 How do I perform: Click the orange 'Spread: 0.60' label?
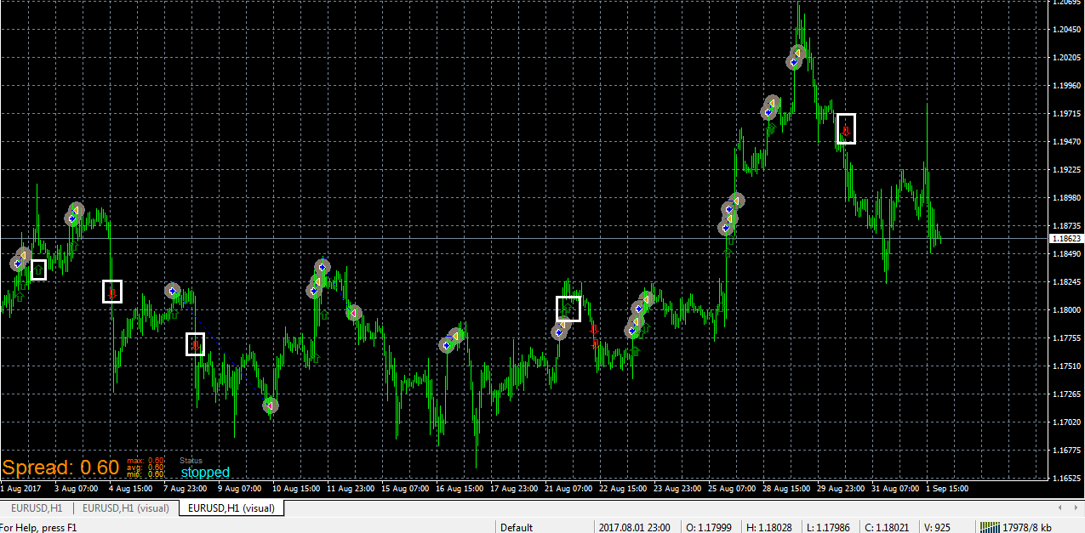tap(60, 468)
